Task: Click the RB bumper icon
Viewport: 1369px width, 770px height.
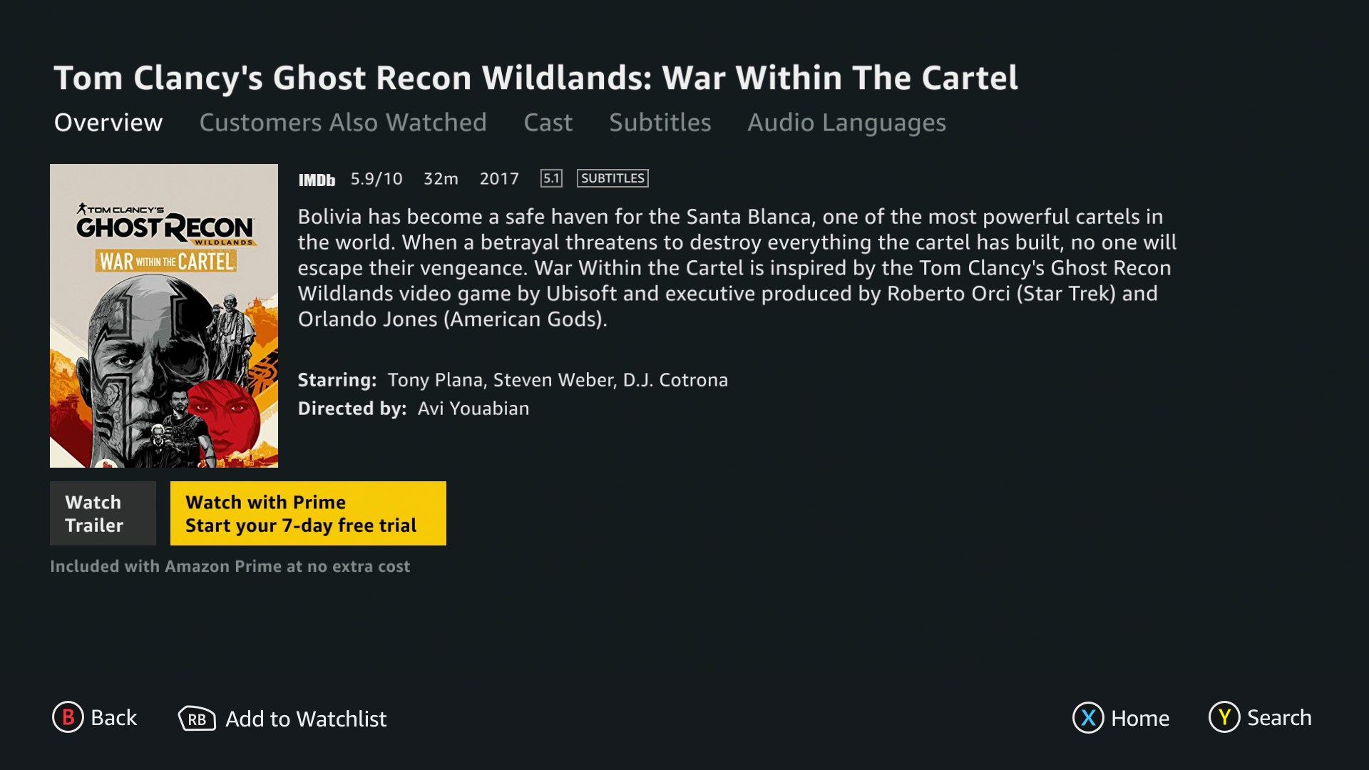Action: [x=197, y=719]
